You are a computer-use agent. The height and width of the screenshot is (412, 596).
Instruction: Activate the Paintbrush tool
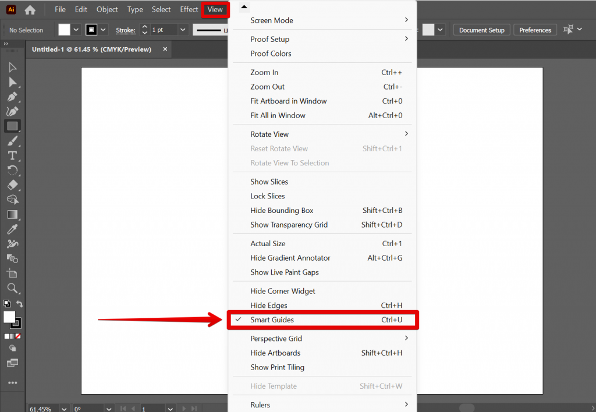[x=12, y=141]
